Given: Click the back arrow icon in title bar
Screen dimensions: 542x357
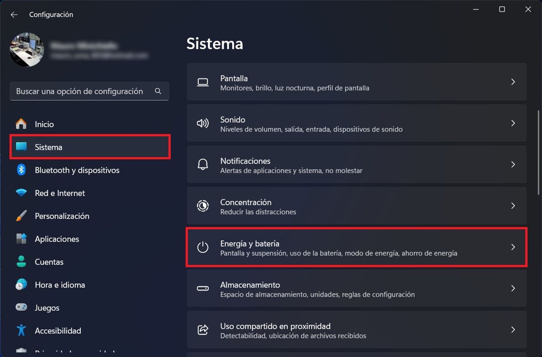Looking at the screenshot, I should click(x=14, y=14).
